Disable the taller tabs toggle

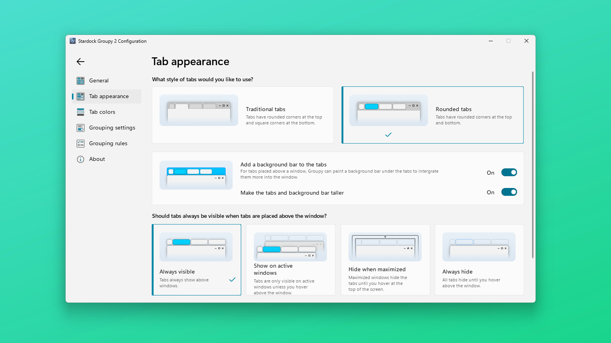509,192
